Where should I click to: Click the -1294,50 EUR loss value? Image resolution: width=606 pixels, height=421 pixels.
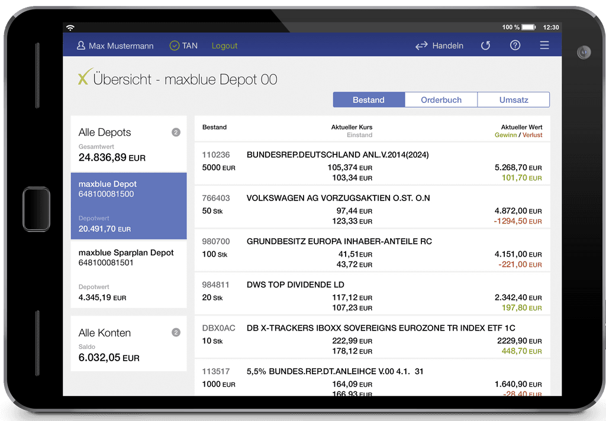tap(518, 221)
